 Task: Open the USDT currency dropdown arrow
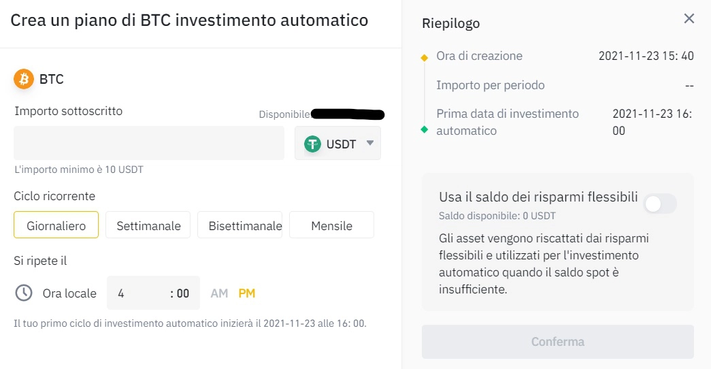[x=370, y=143]
